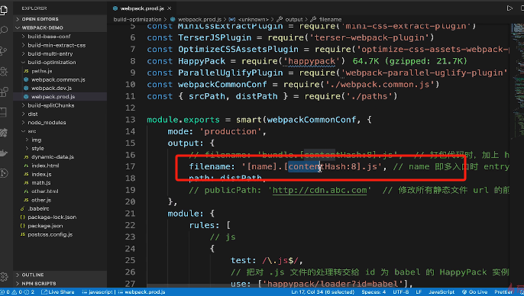Collapse the src folder
Image resolution: width=524 pixels, height=296 pixels.
click(60, 131)
